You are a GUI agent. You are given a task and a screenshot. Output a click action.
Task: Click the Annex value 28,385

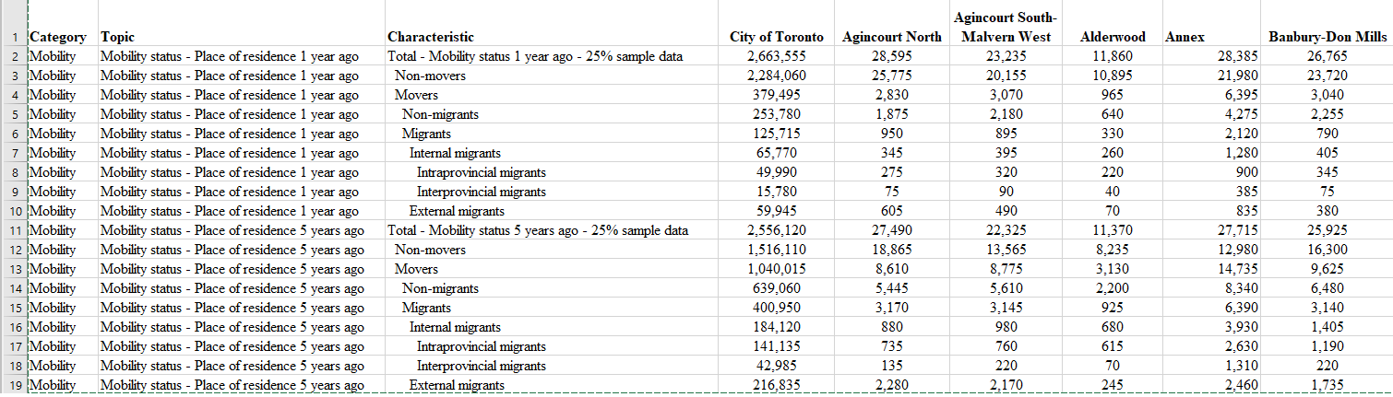point(1212,56)
